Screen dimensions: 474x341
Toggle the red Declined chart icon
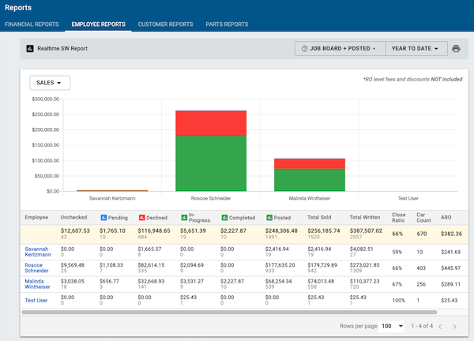141,218
